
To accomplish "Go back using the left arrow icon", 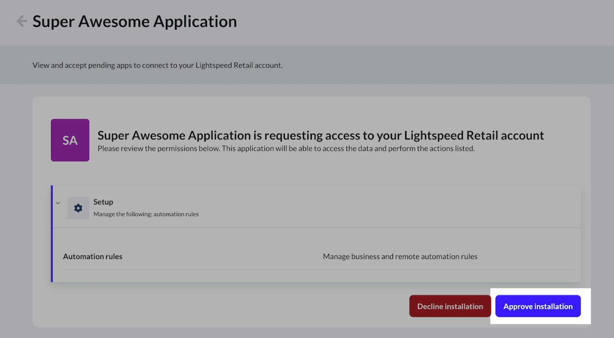I will point(21,21).
